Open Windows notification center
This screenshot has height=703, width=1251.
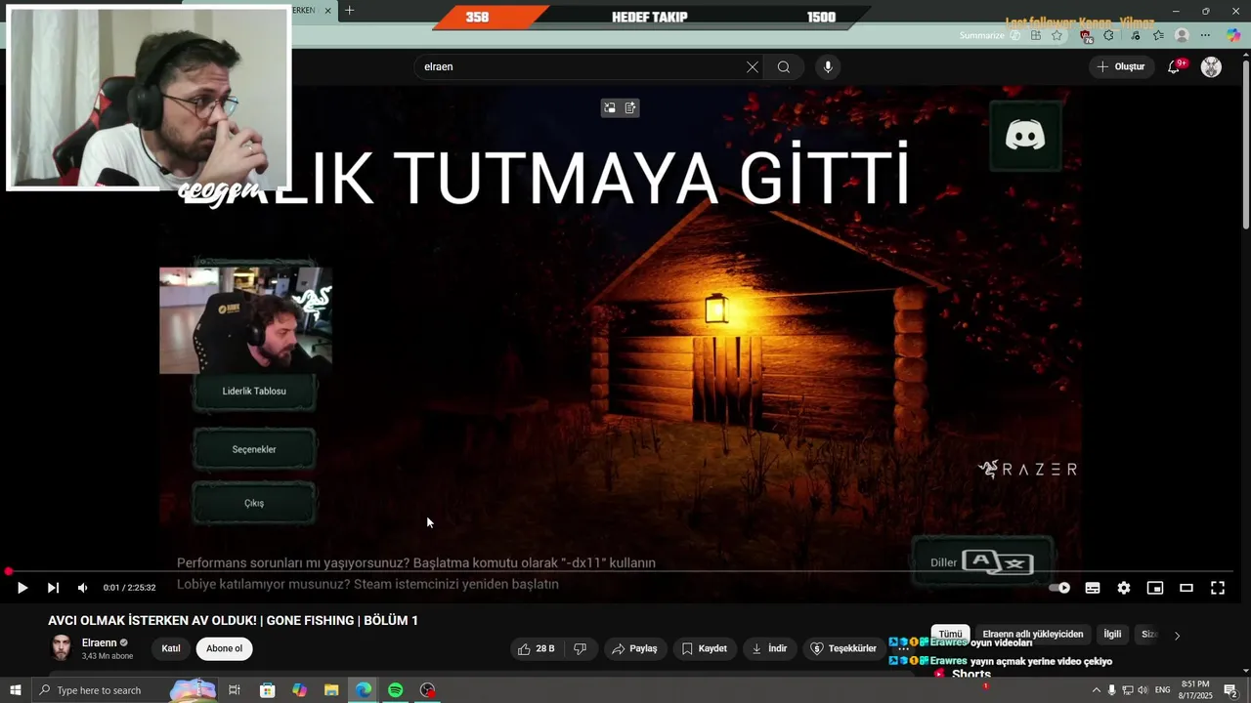pos(1230,690)
